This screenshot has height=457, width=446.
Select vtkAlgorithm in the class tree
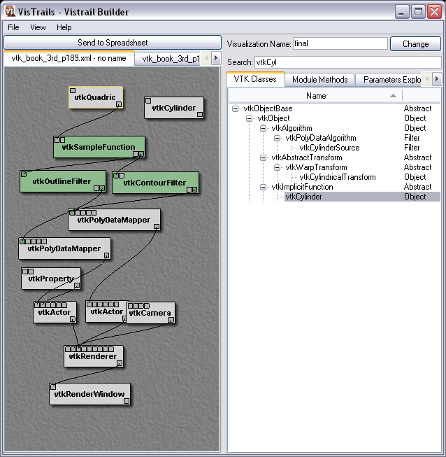[x=292, y=128]
